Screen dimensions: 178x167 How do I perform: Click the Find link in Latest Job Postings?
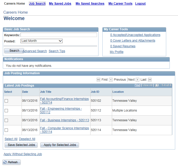tap(137, 85)
